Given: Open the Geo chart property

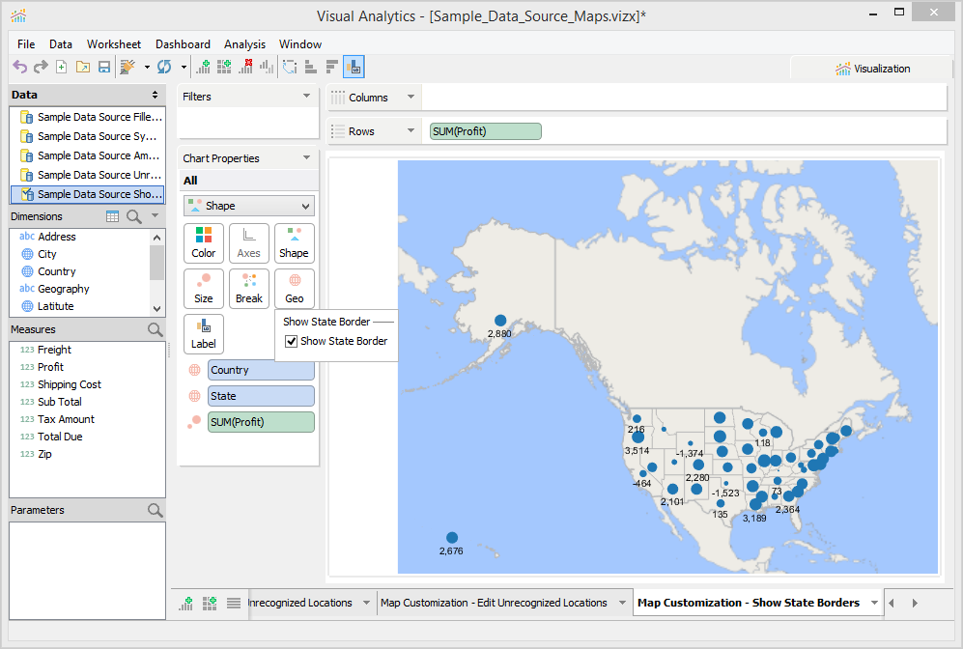Looking at the screenshot, I should pyautogui.click(x=294, y=288).
